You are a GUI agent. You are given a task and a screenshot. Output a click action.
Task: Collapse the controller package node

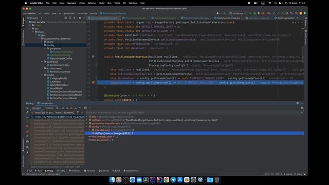42,62
